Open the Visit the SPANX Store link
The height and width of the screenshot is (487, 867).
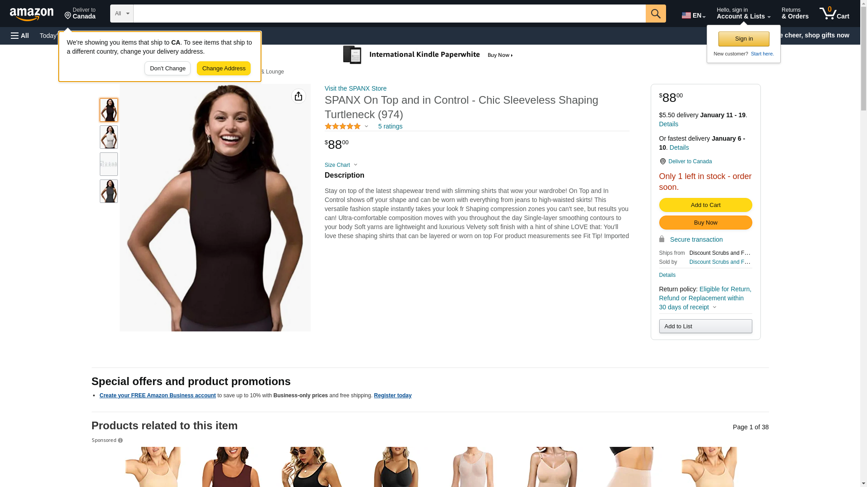[x=355, y=88]
